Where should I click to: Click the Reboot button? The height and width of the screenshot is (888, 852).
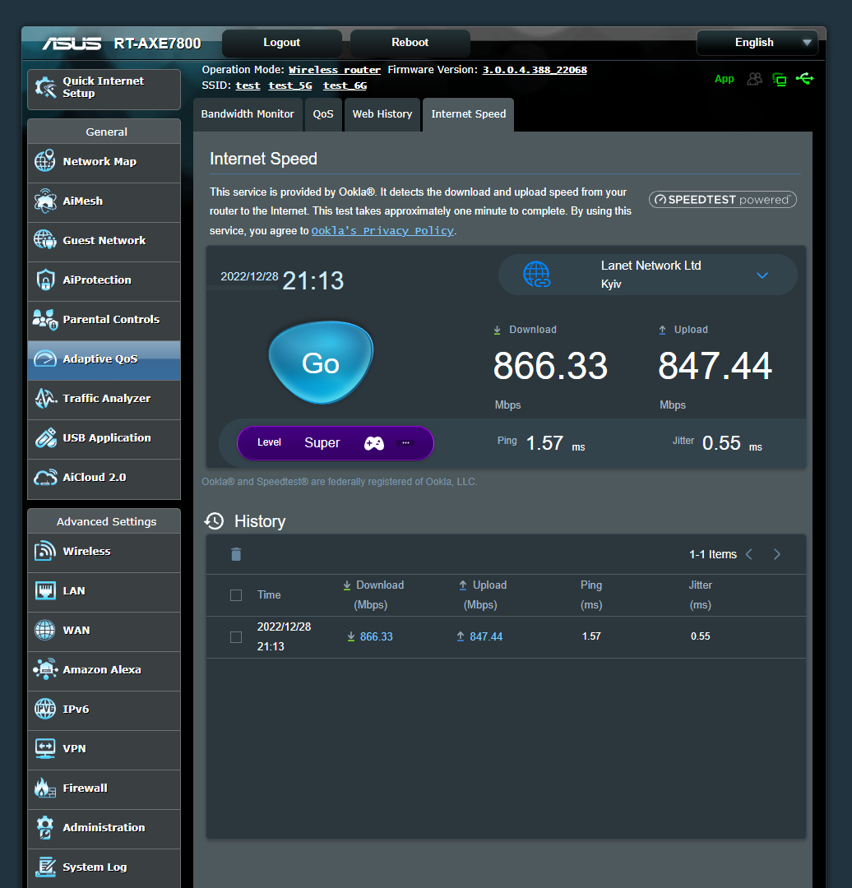[x=410, y=43]
